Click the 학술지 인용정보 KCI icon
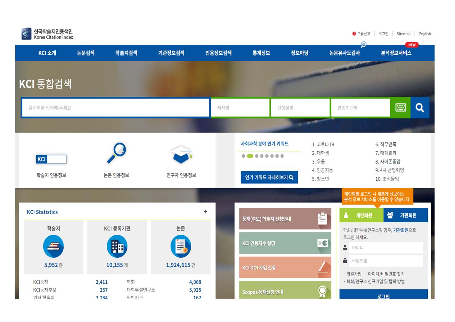 pyautogui.click(x=51, y=159)
